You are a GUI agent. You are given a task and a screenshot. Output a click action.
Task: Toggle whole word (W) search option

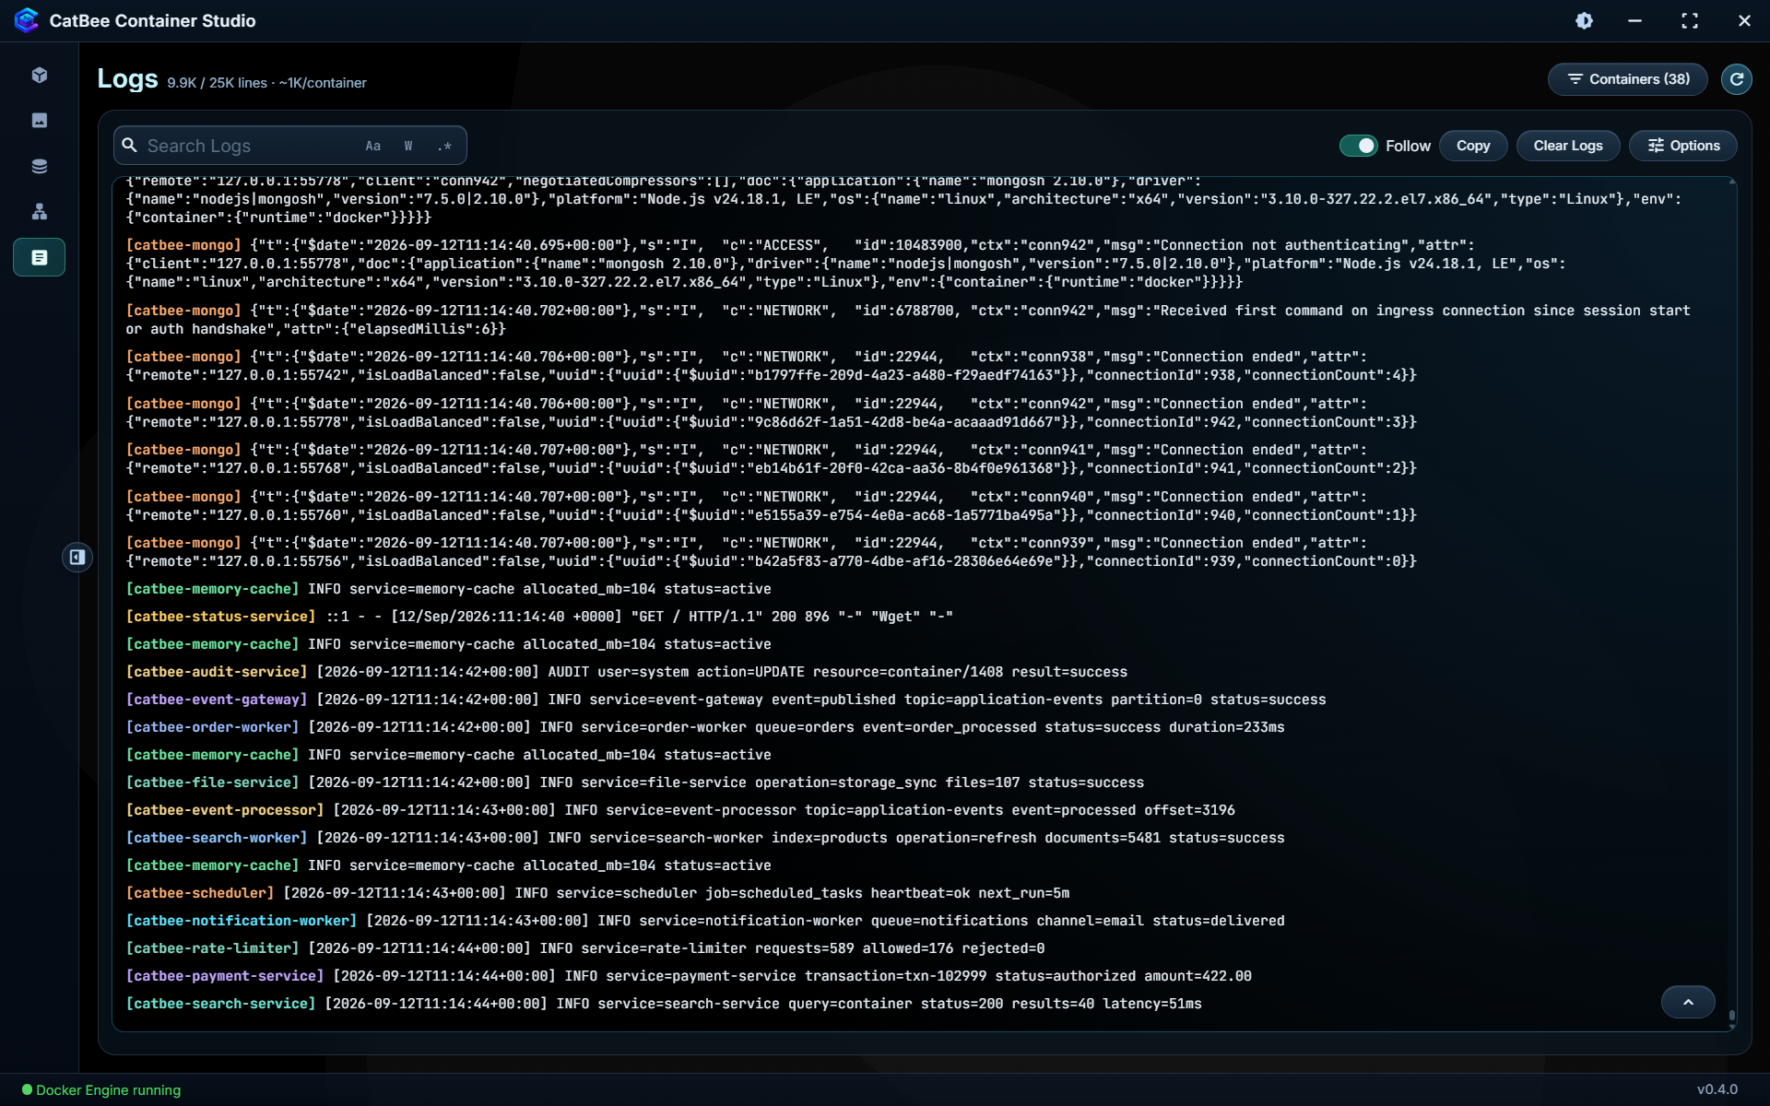[x=408, y=146]
